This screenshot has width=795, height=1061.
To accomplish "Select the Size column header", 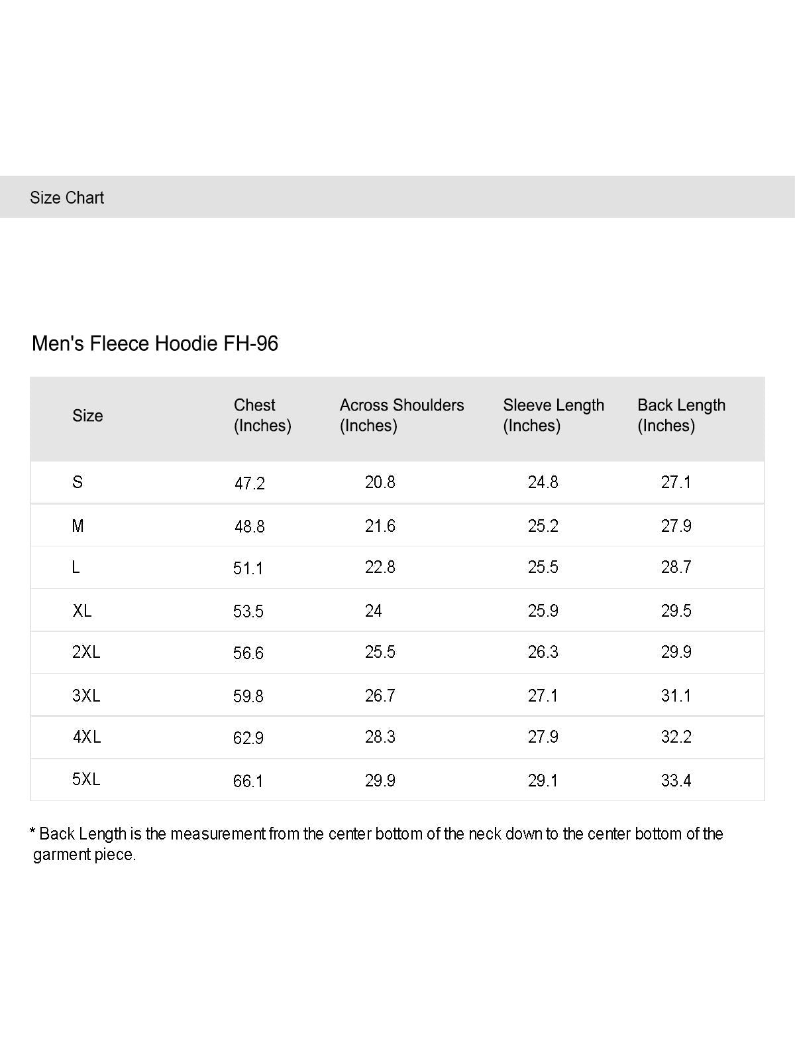I will [x=87, y=416].
